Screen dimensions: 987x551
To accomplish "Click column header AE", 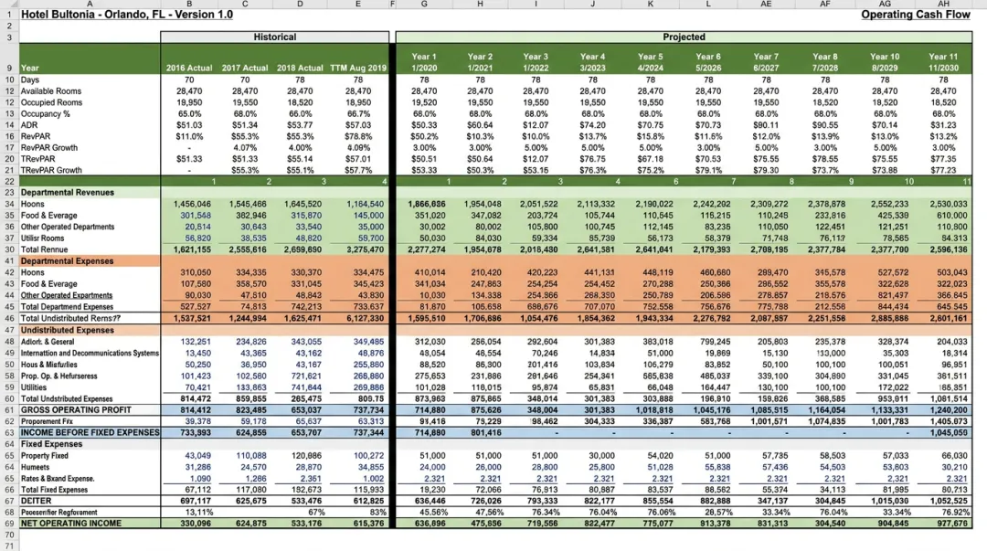I will (766, 4).
